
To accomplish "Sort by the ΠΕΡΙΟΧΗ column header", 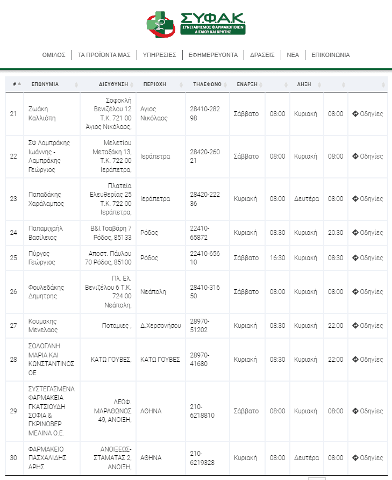I will click(161, 84).
